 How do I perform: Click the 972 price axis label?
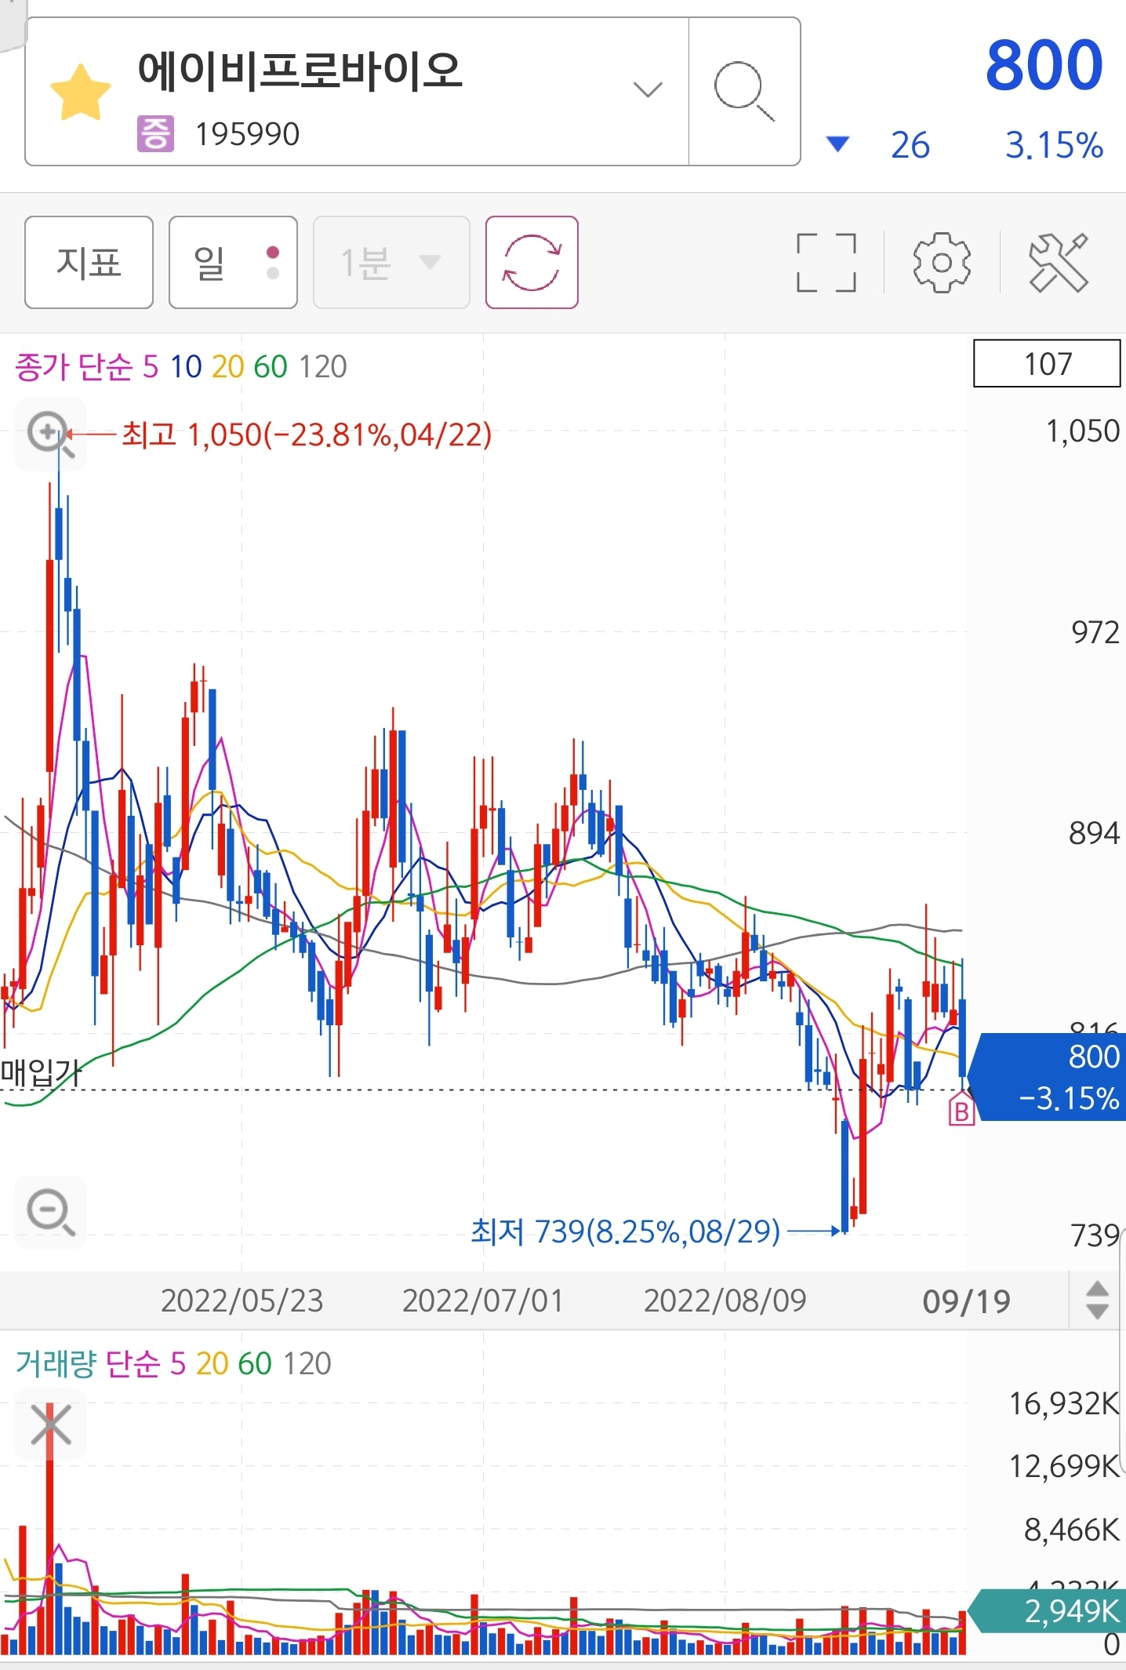1095,632
